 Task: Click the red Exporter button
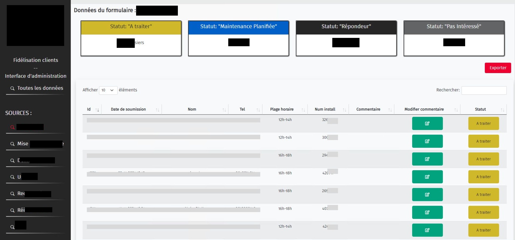[x=498, y=68]
